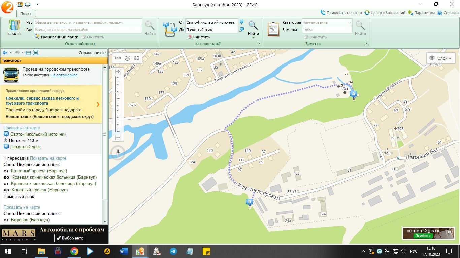Viewport: 460px width, 258px height.
Task: Open Центр обновлений
Action: [x=385, y=13]
